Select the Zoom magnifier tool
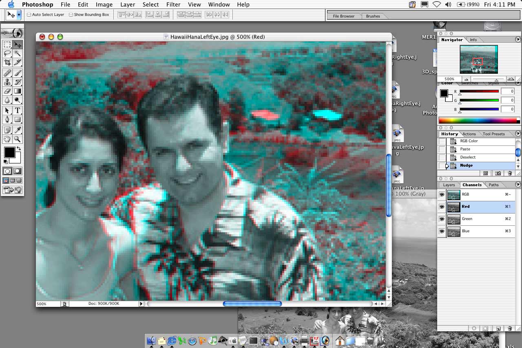This screenshot has height=348, width=522. pyautogui.click(x=18, y=139)
